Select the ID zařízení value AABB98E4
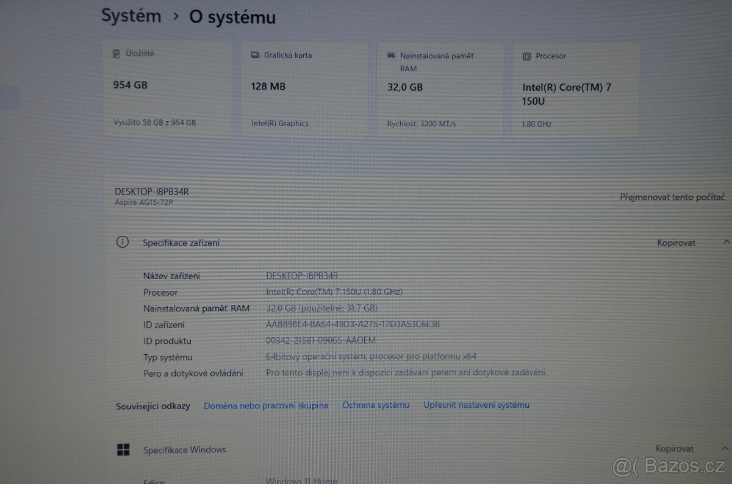732x484 pixels. click(x=353, y=324)
